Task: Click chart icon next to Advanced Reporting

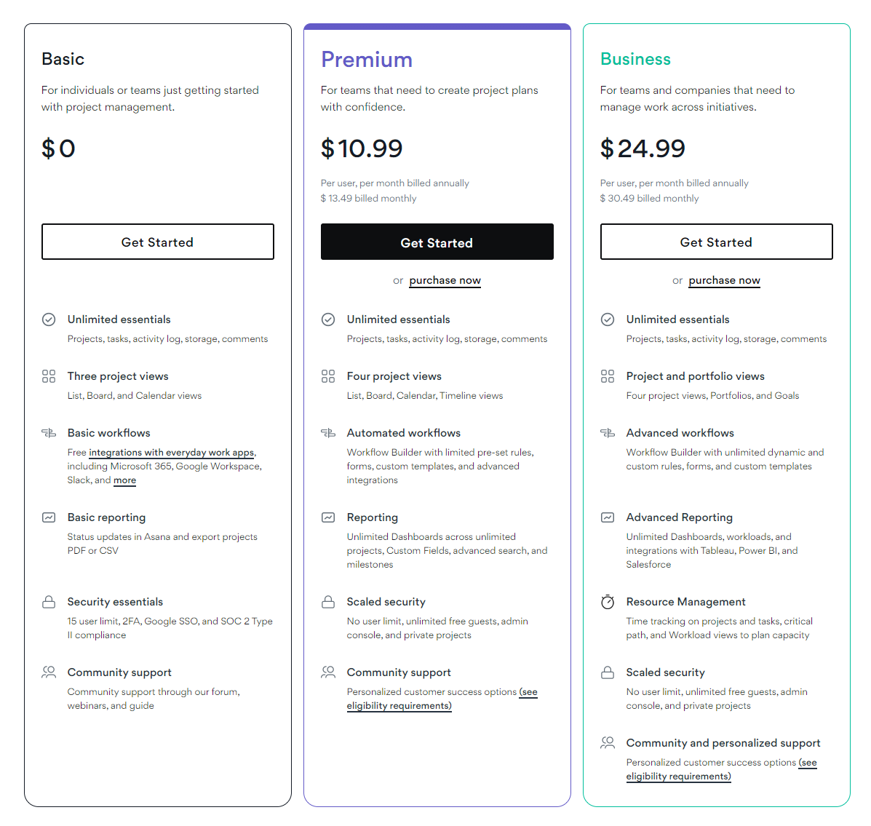Action: (x=608, y=517)
